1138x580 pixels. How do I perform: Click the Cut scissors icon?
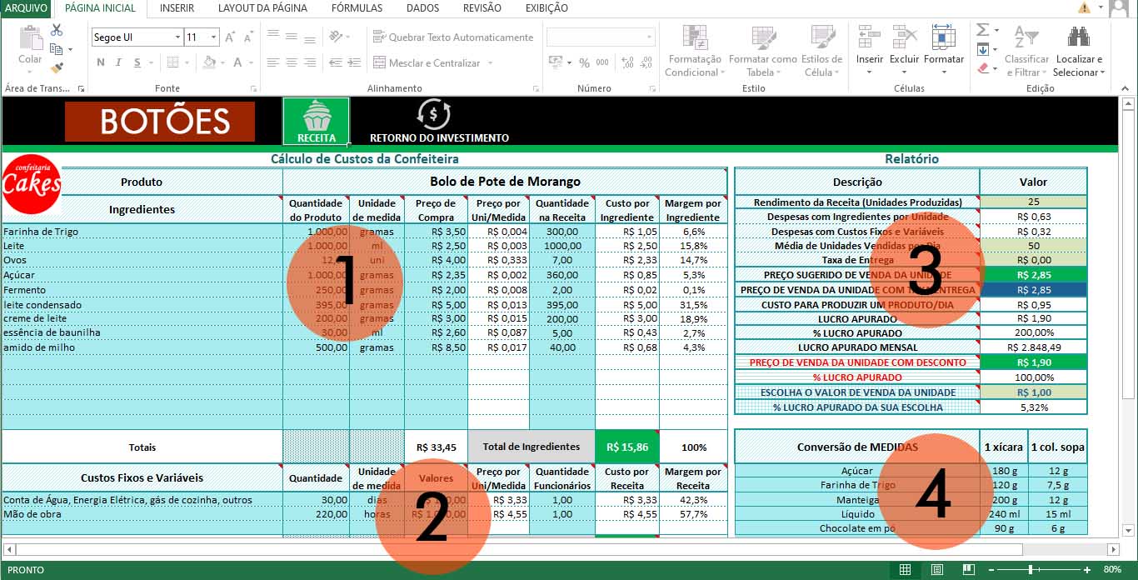click(x=57, y=30)
